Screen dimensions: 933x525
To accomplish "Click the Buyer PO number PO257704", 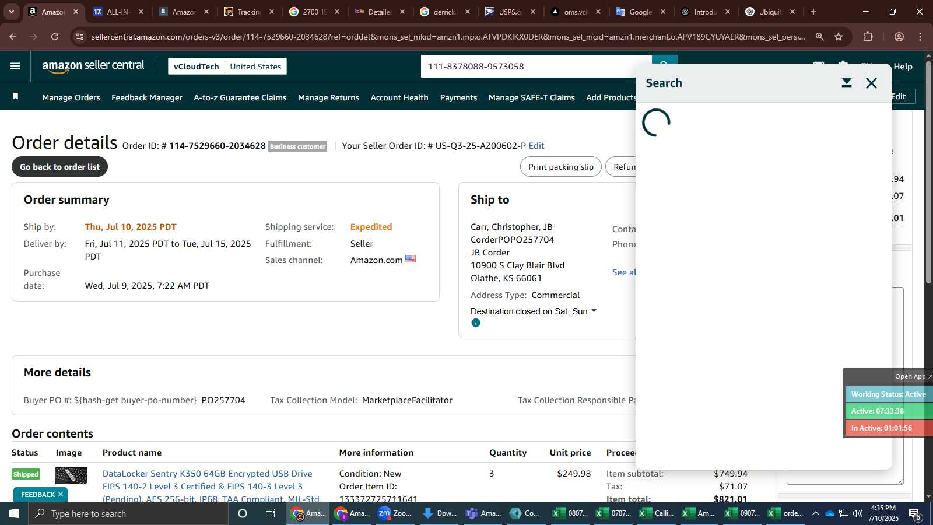I will click(223, 400).
